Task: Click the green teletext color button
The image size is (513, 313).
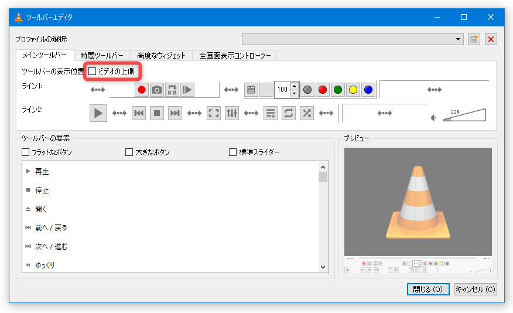Action: click(338, 90)
